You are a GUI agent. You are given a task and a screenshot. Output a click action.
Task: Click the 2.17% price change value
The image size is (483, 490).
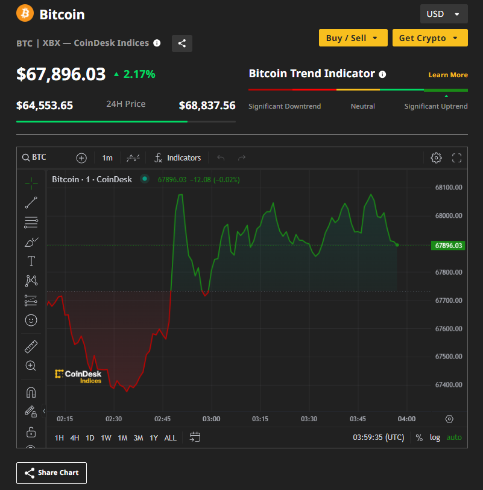[139, 74]
